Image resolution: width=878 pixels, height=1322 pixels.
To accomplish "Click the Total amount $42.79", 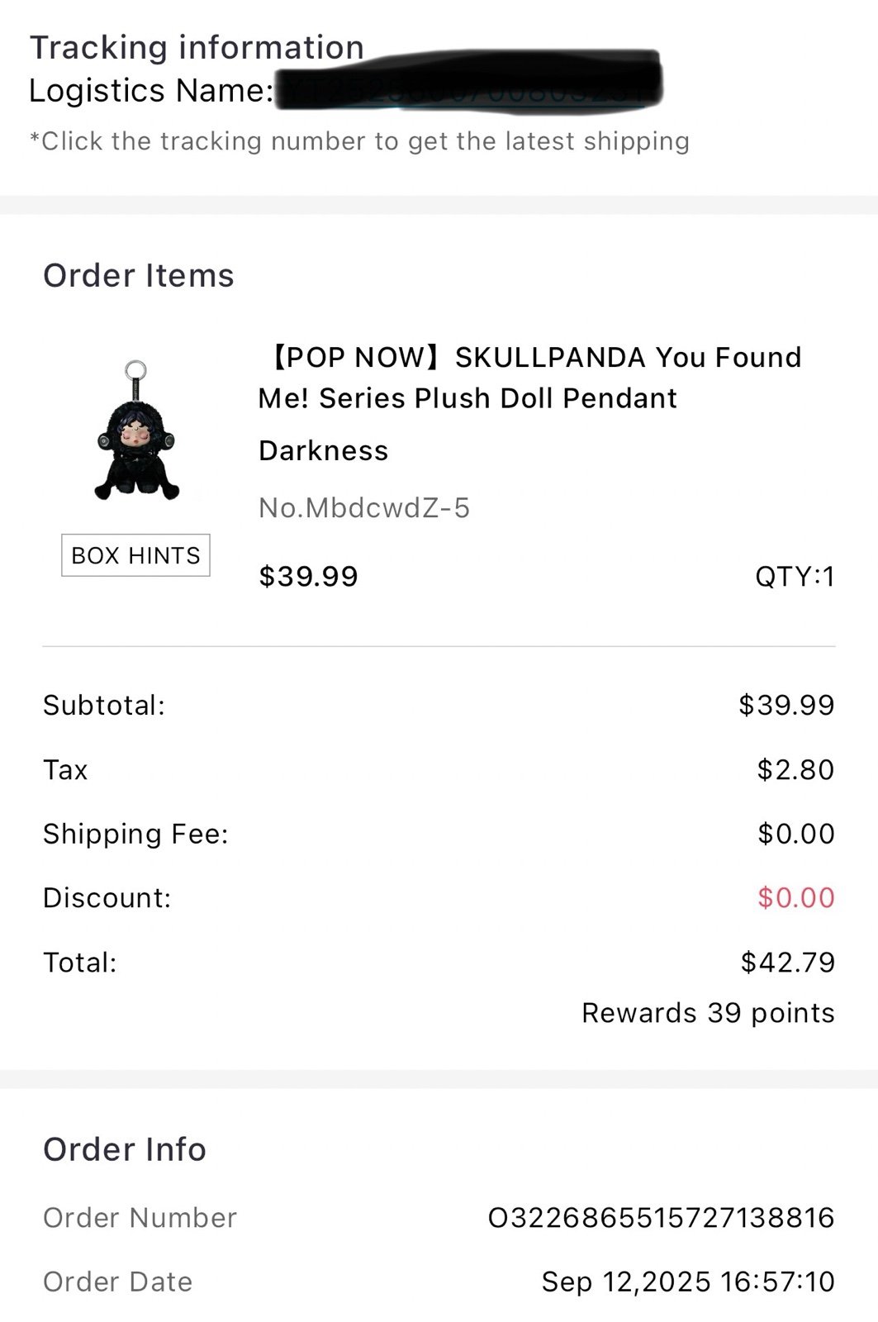I will point(788,962).
